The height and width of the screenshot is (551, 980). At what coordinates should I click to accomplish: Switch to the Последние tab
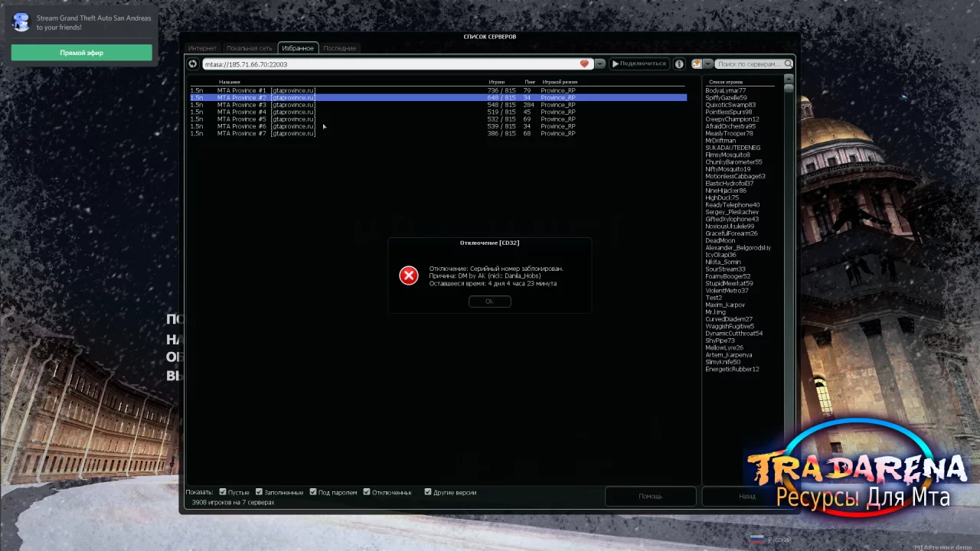click(x=339, y=48)
